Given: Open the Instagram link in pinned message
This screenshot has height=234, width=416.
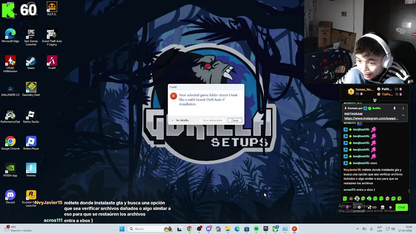Looking at the screenshot, I should tap(371, 118).
